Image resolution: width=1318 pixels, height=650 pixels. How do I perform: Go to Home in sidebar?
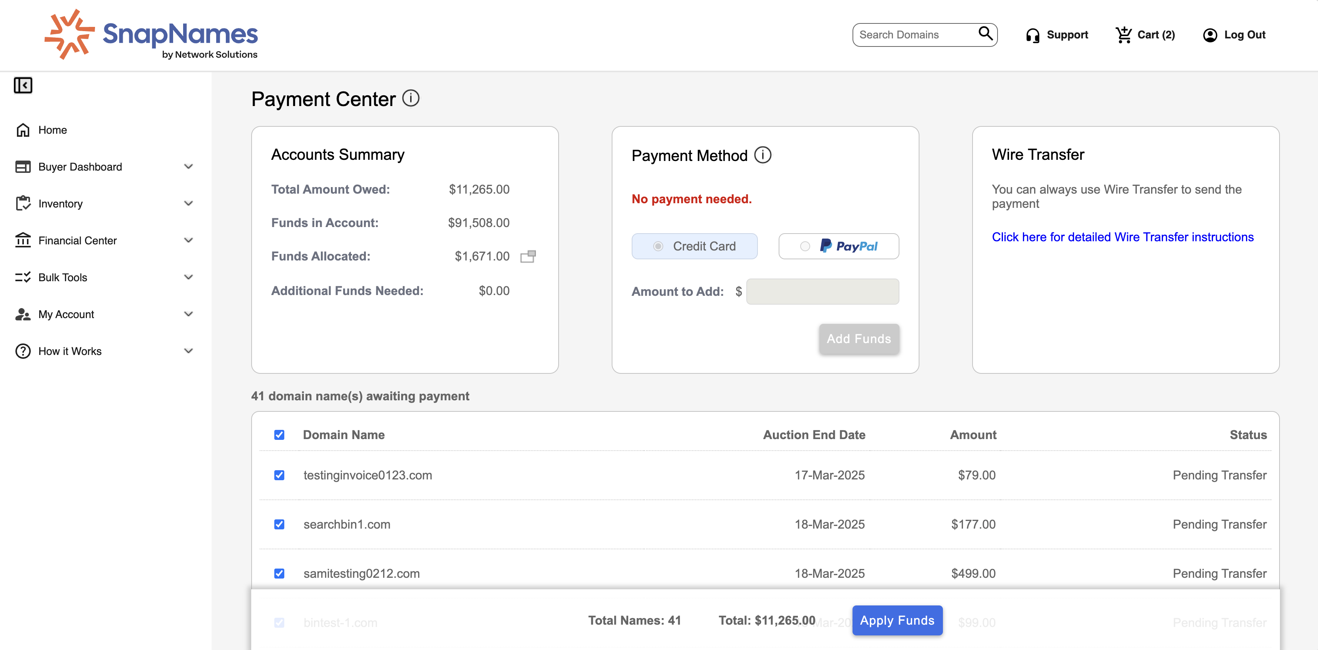point(53,130)
